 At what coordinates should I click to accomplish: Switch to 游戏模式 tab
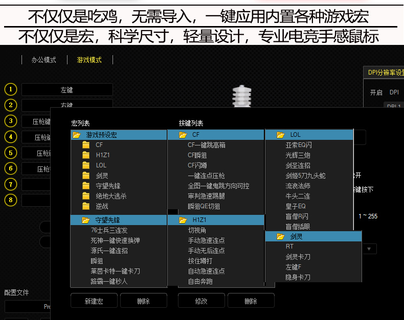pyautogui.click(x=89, y=60)
